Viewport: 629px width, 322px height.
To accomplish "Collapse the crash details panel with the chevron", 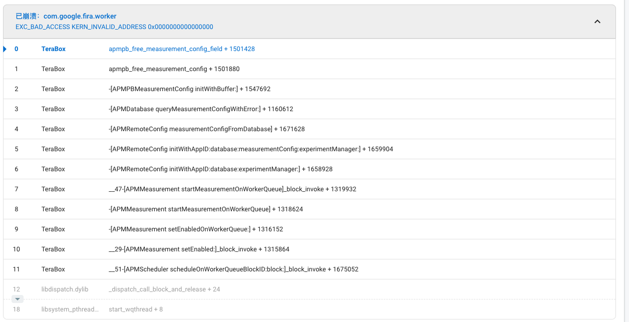I will (597, 22).
